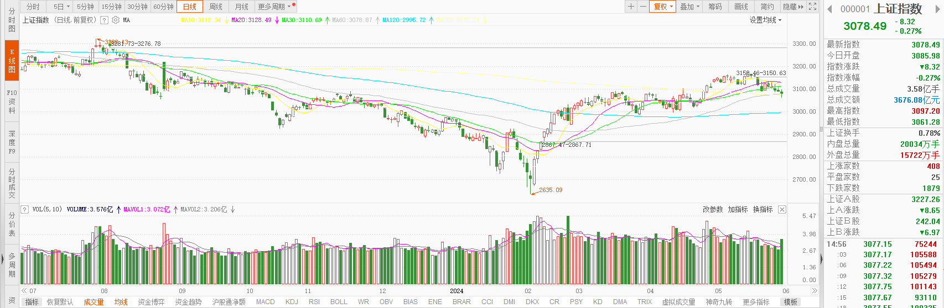944x308 pixels.
Task: Zoom in chart with plus button
Action: point(631,7)
